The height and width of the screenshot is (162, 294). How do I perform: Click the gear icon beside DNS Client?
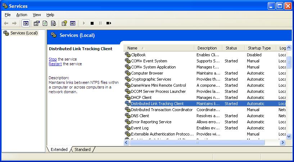[128, 116]
